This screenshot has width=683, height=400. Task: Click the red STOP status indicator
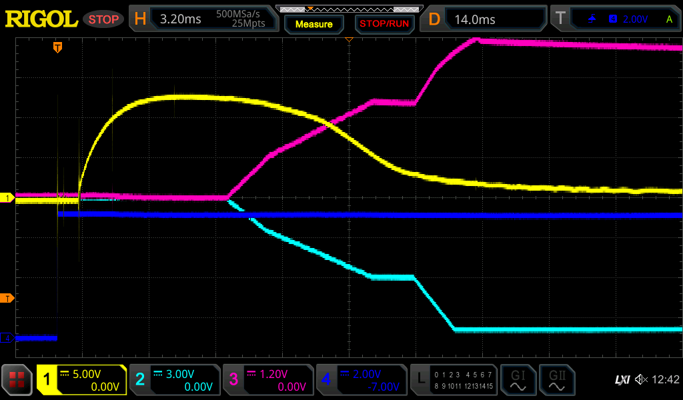pos(103,19)
